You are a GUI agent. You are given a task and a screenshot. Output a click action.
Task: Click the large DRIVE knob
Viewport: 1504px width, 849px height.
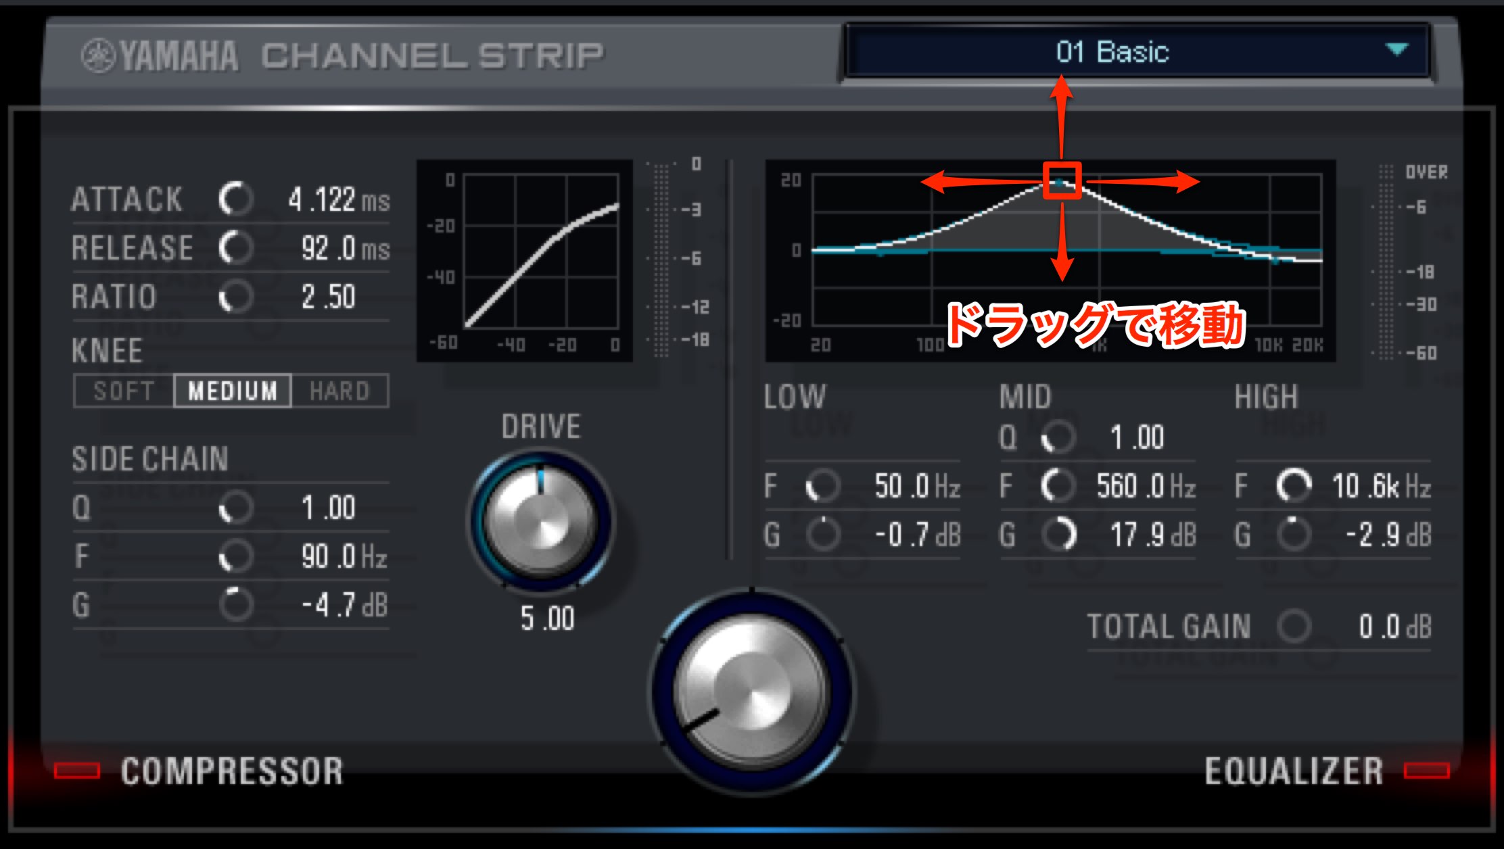(541, 520)
